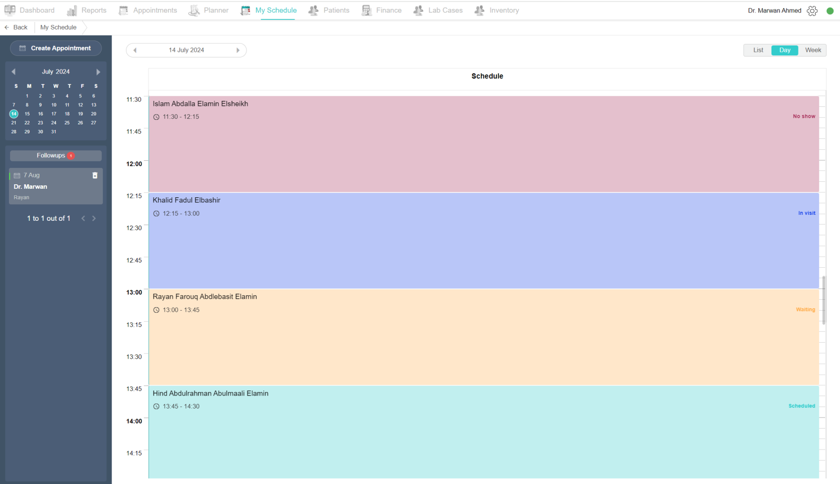Open the Inventory section
The height and width of the screenshot is (484, 840).
coord(503,10)
